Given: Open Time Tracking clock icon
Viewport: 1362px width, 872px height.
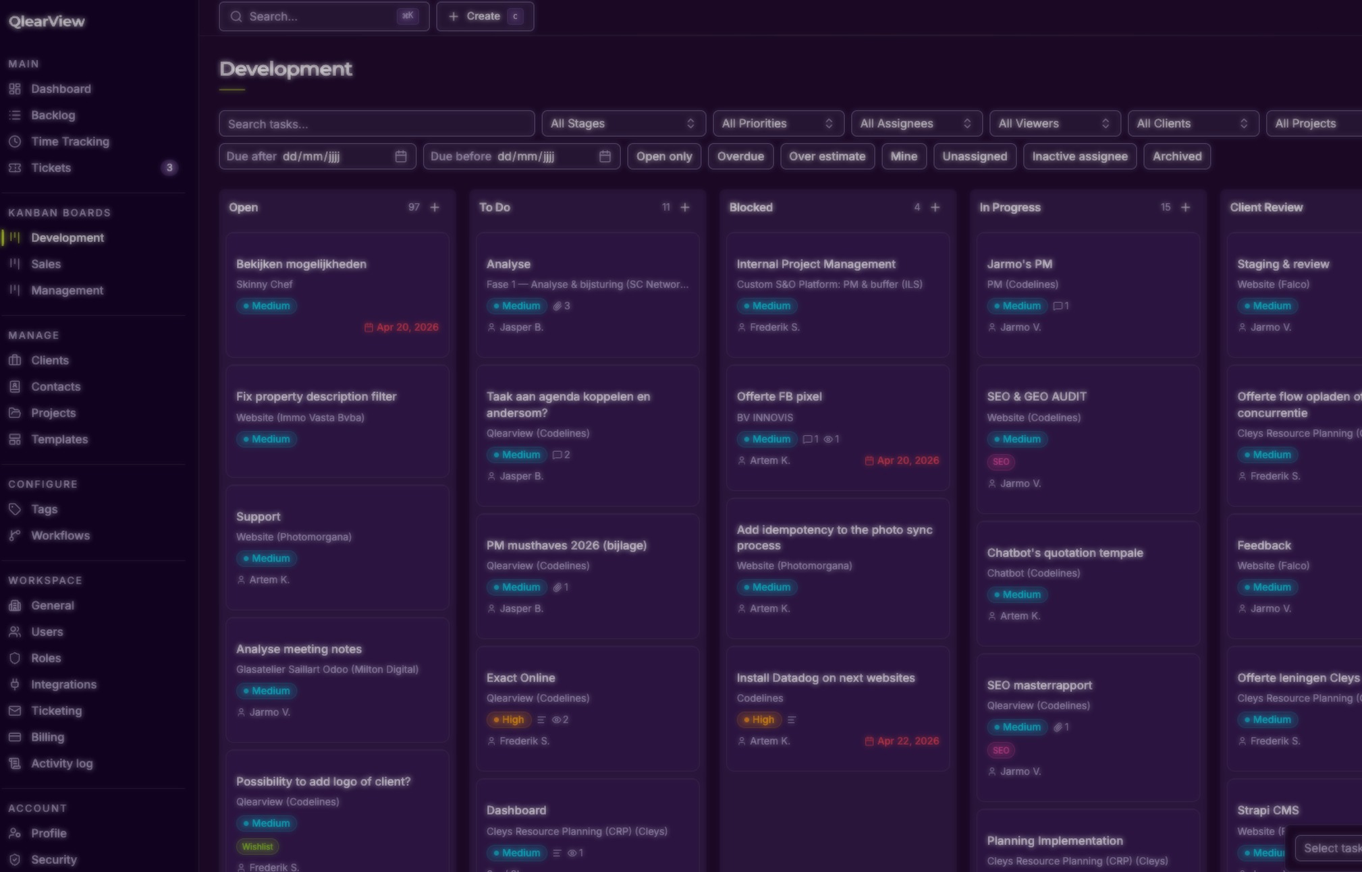Looking at the screenshot, I should pos(15,142).
